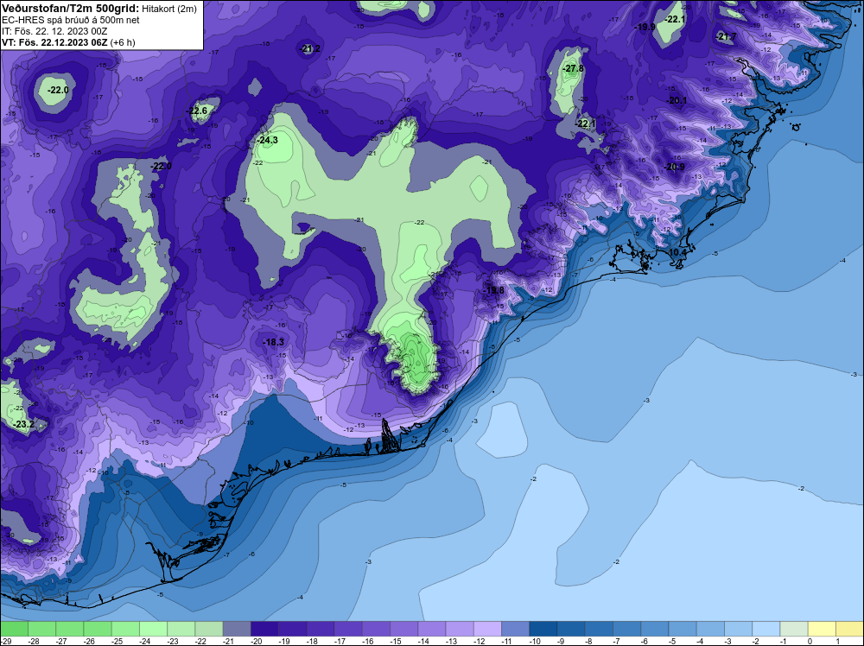
Task: Select the -12 lavender legend color swatch
Action: pyautogui.click(x=487, y=629)
